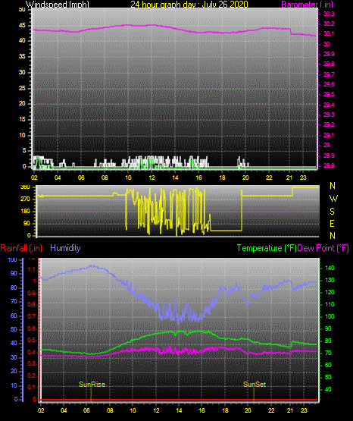This screenshot has height=421, width=353.
Task: Click the 140 temperature scale value
Action: [x=330, y=268]
